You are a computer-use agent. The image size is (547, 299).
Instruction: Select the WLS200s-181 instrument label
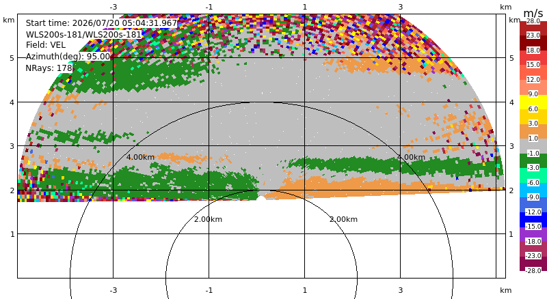point(83,35)
